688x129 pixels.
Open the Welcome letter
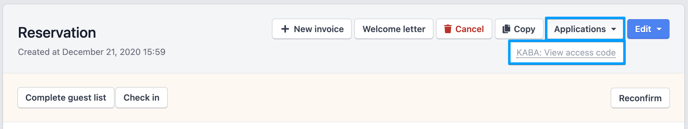pos(394,29)
